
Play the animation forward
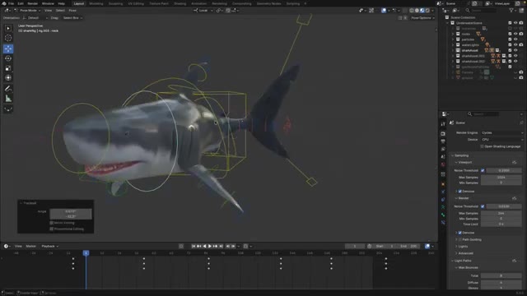[x=210, y=247]
